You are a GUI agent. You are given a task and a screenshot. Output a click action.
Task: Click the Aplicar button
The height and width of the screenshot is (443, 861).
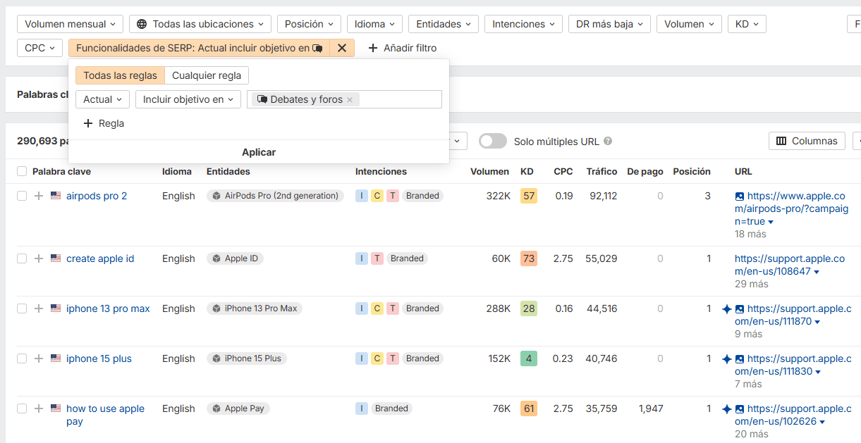click(x=259, y=152)
